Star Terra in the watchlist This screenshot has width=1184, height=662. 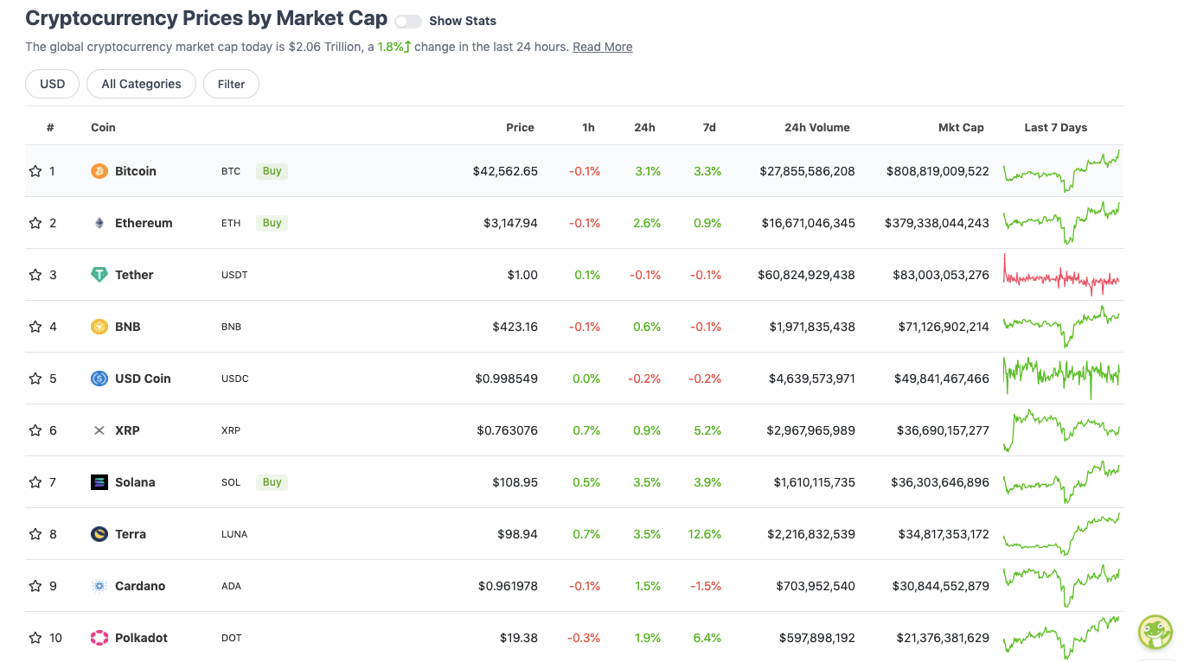pos(35,534)
